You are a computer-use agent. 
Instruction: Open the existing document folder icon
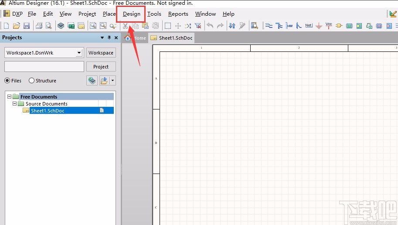17,26
